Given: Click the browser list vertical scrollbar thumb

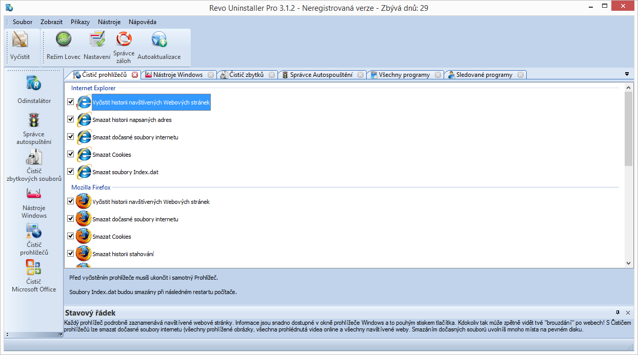Looking at the screenshot, I should 629,129.
